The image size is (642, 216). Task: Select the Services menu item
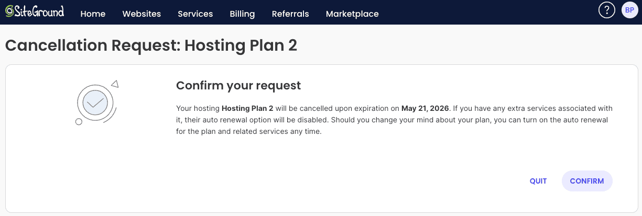[195, 14]
